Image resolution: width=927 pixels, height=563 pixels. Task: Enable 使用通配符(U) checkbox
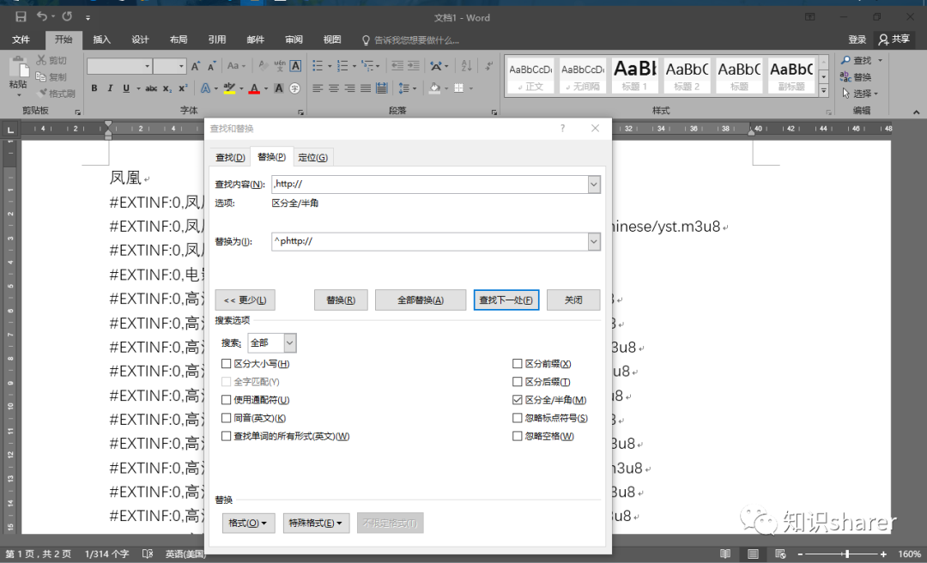pos(226,400)
